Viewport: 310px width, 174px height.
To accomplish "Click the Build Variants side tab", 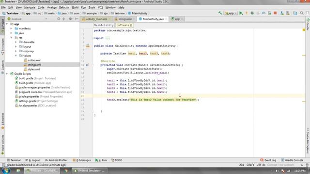I will (x=2, y=145).
